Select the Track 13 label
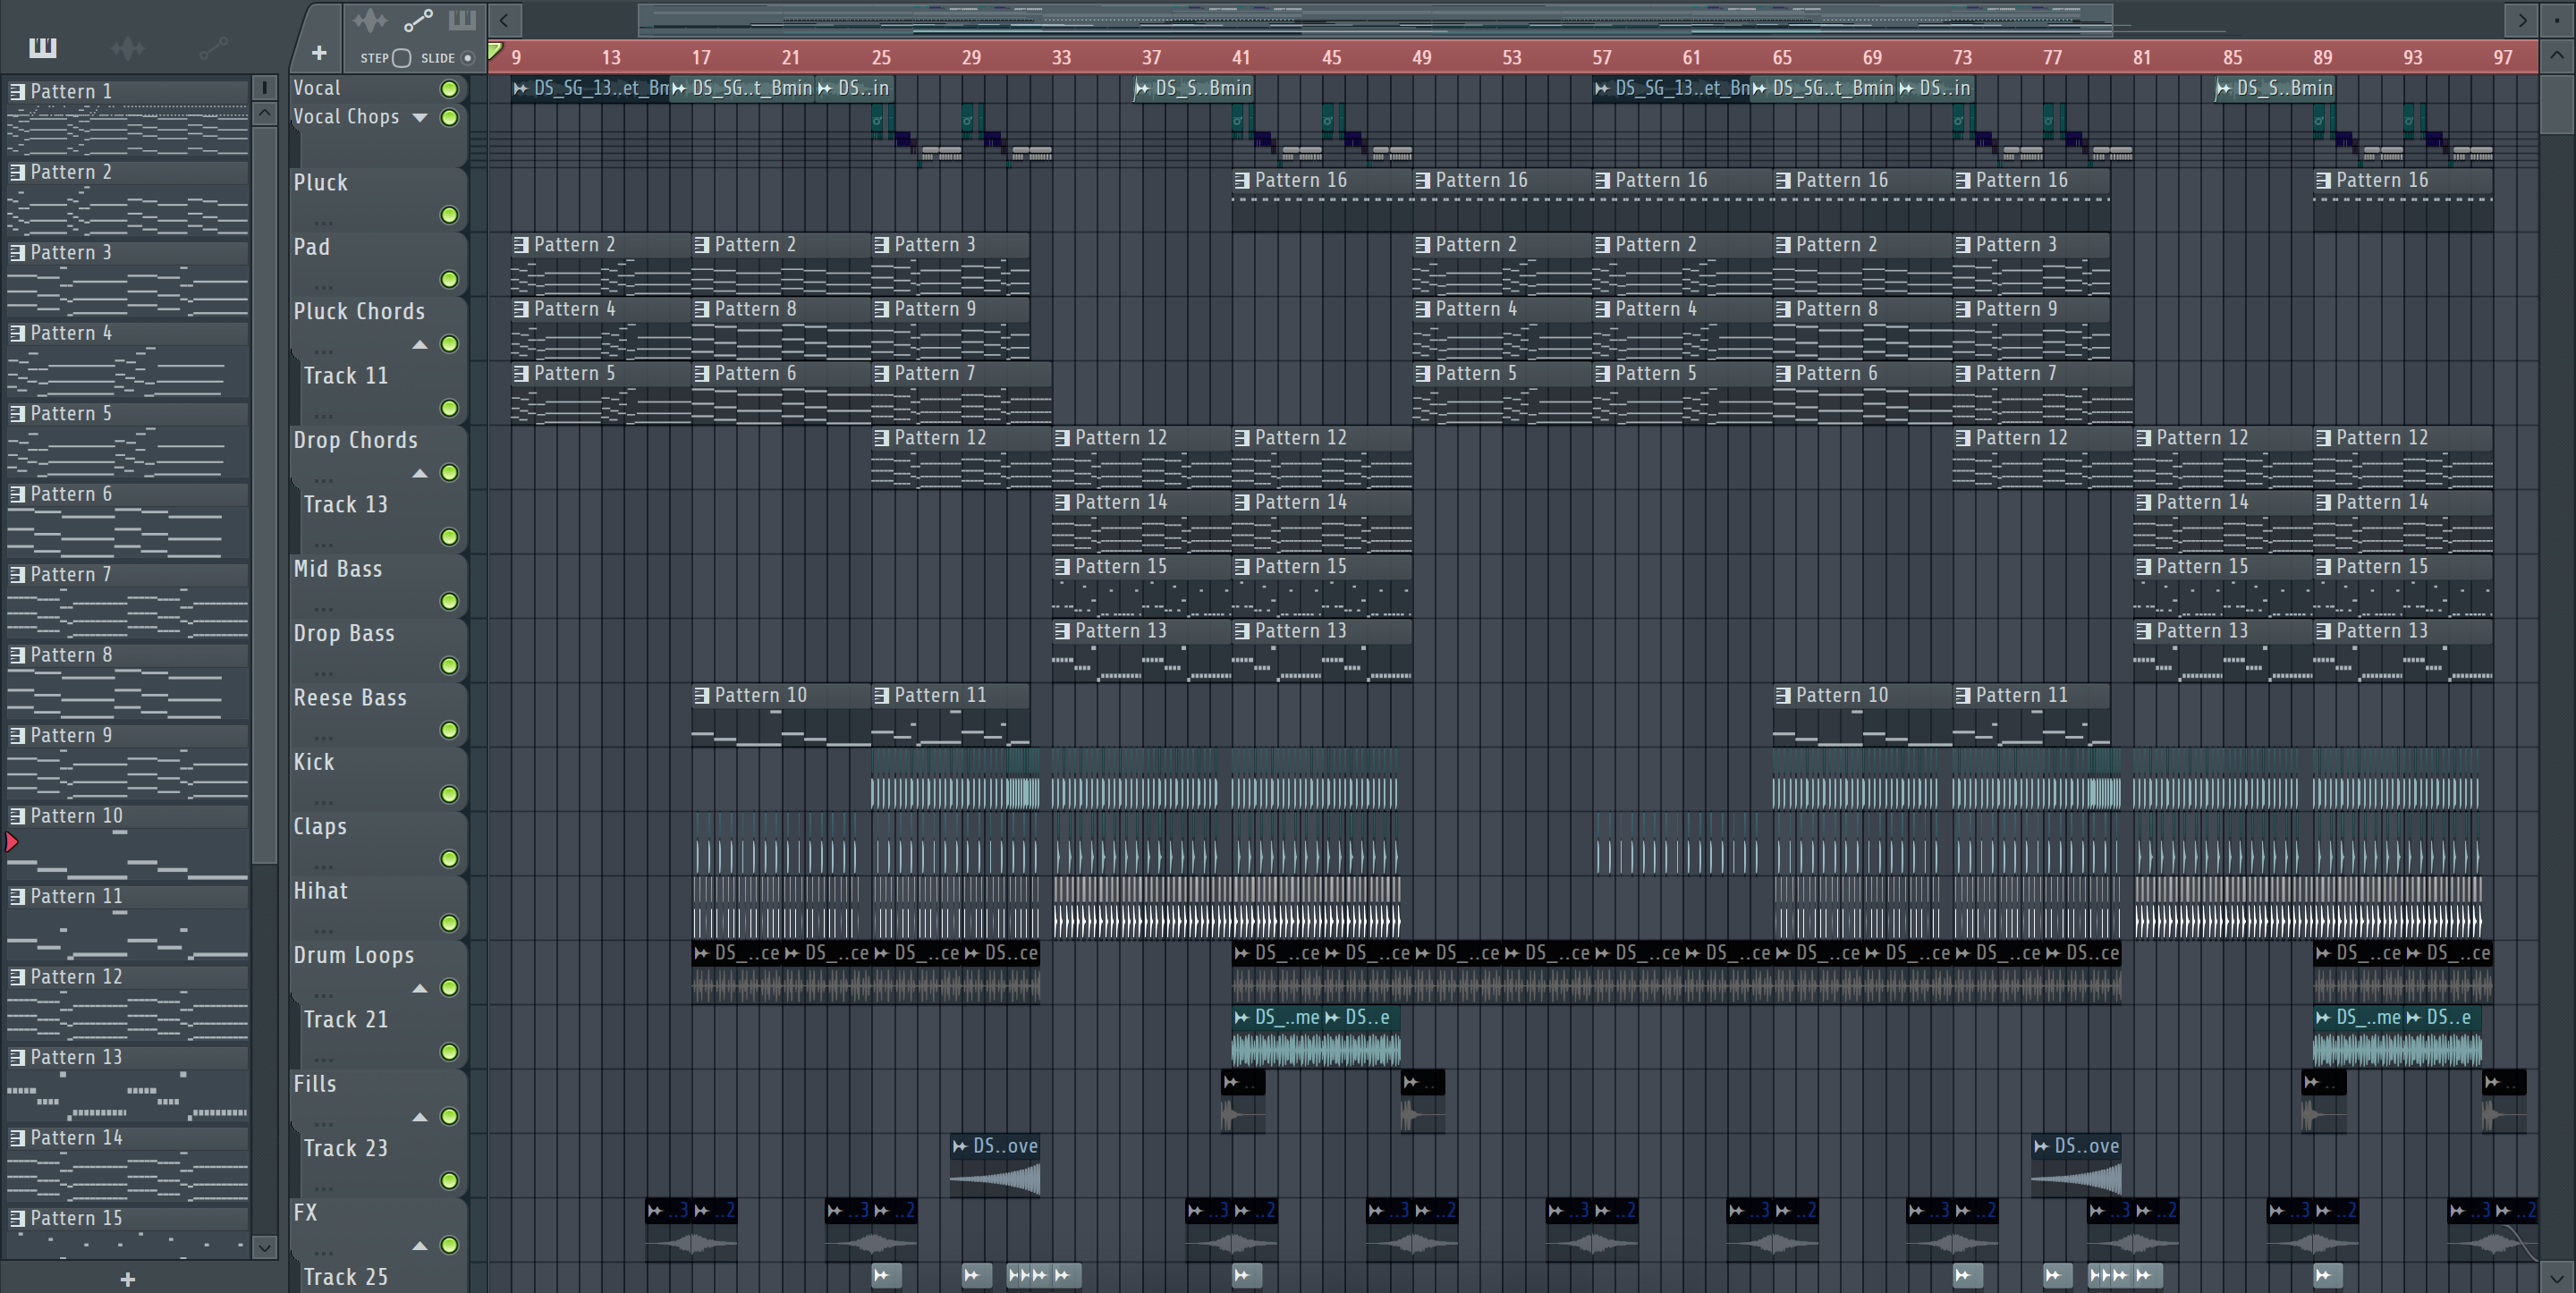 (345, 505)
